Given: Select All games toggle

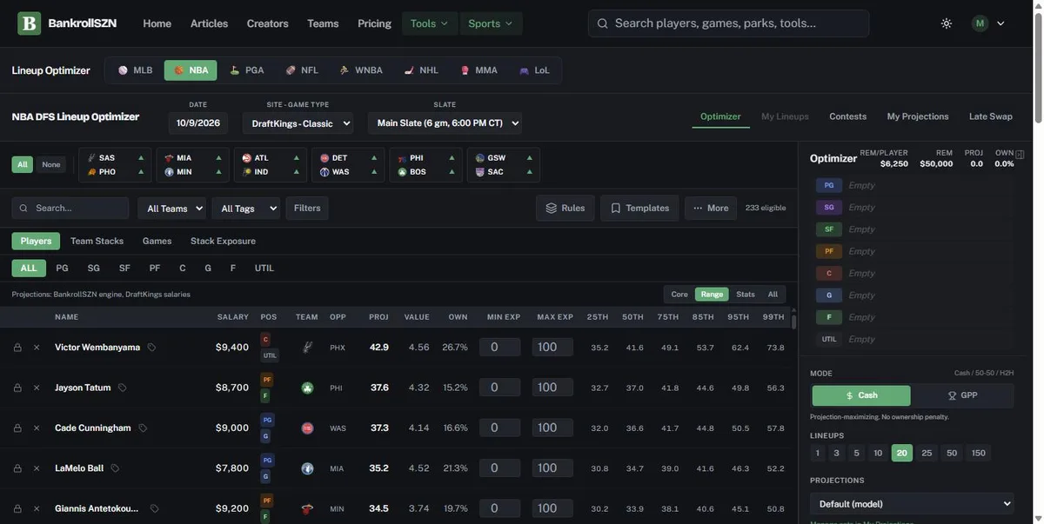Looking at the screenshot, I should coord(23,164).
